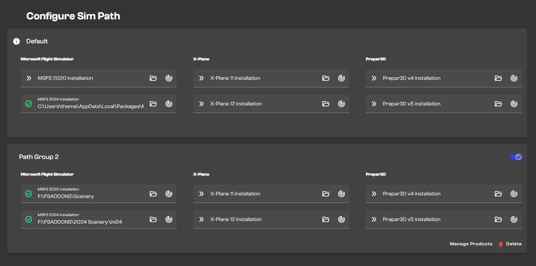Screen dimensions: 536x266
Task: Browse folder for Path Group 2 MSFS 2020
Action: [x=153, y=194]
